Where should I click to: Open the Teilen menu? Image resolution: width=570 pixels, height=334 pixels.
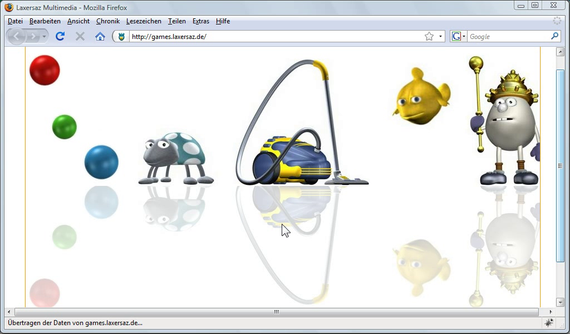[177, 21]
